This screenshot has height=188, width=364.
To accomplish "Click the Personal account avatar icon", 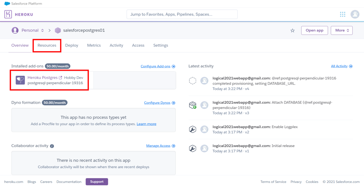I will (15, 30).
